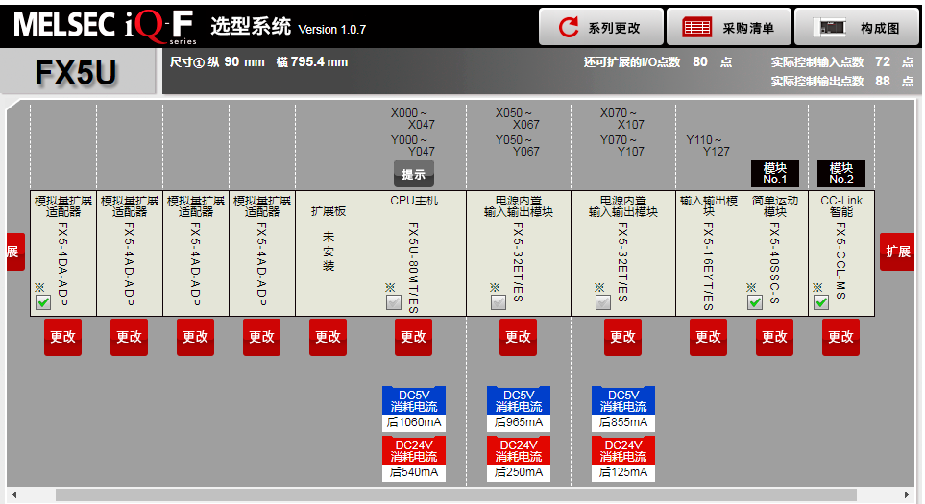Image resolution: width=925 pixels, height=504 pixels.
Task: Expand modules with right 扩展 button
Action: (x=897, y=252)
